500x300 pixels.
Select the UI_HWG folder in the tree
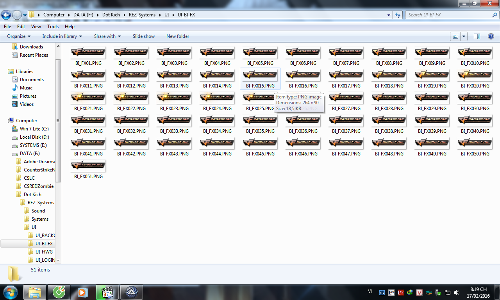(x=40, y=252)
